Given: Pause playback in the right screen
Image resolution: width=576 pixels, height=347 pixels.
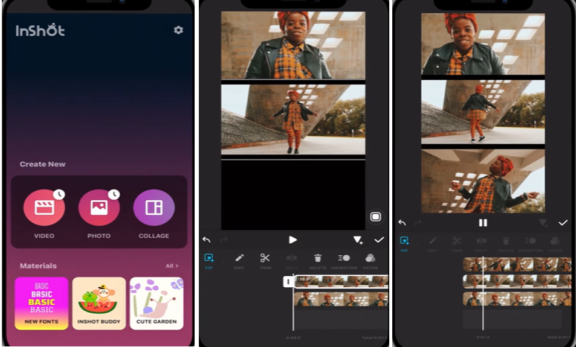Looking at the screenshot, I should (x=483, y=223).
